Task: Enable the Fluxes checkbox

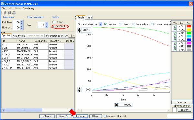Action: pos(120,24)
